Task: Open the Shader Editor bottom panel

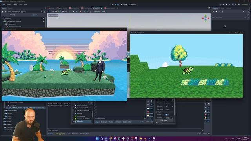Action: [x=84, y=134]
